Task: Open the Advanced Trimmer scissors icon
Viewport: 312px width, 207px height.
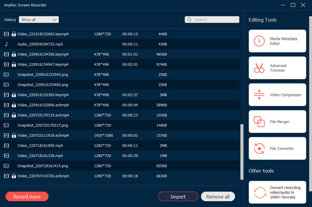Action: 259,68
